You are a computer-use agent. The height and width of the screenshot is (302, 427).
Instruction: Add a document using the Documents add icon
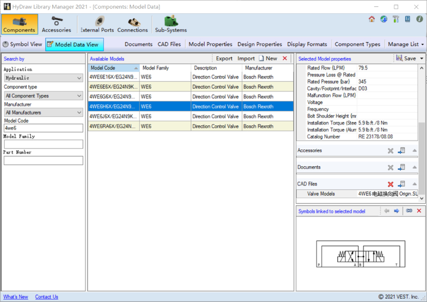[x=402, y=167]
